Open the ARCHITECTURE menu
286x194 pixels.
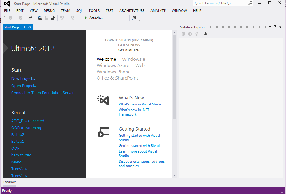click(132, 11)
